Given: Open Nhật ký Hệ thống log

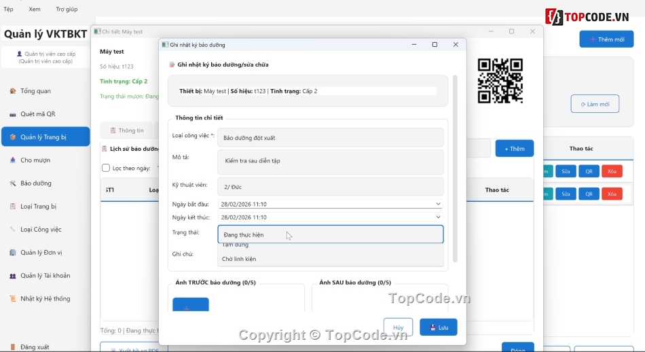Looking at the screenshot, I should (45, 298).
